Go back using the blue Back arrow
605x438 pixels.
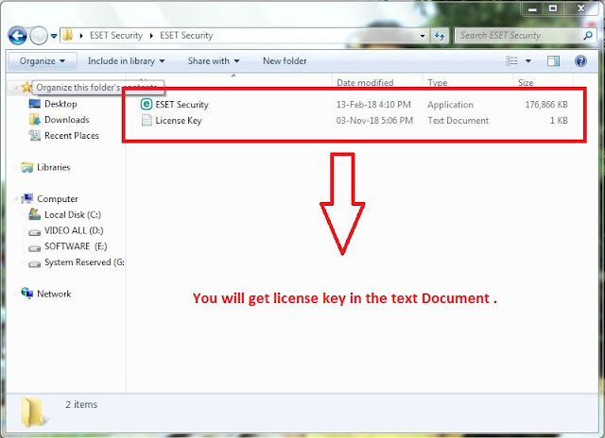17,36
